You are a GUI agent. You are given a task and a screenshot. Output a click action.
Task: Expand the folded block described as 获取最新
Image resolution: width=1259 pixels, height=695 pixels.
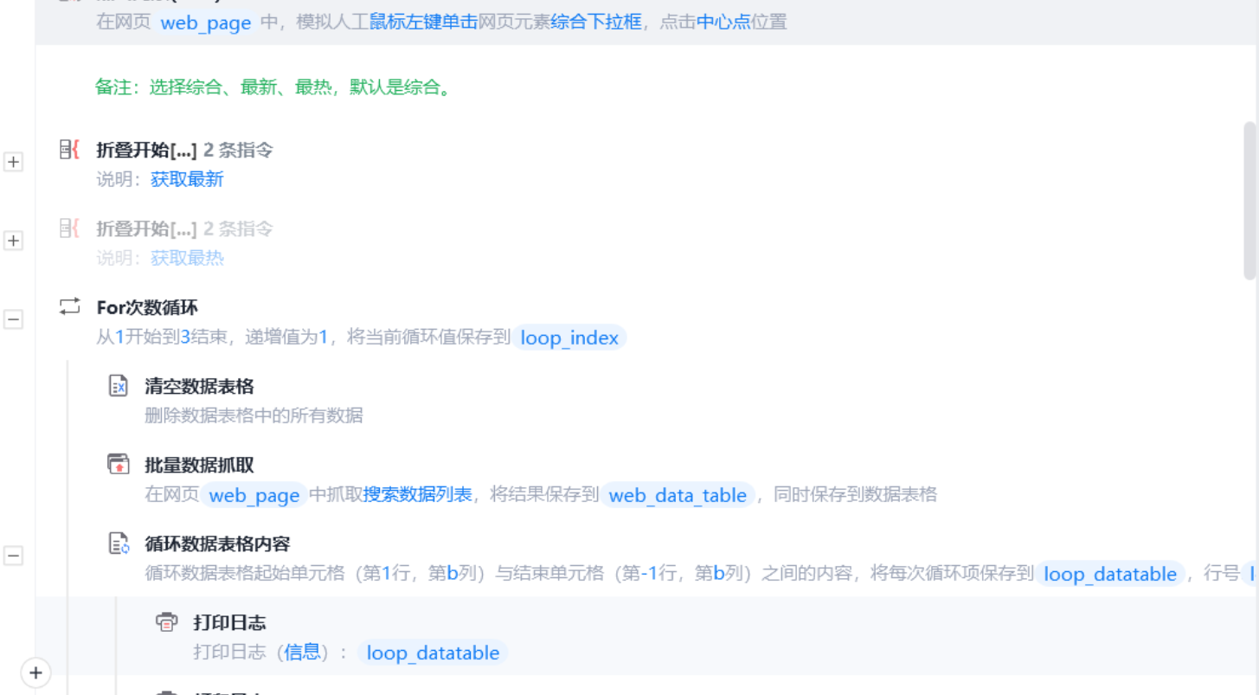click(x=13, y=162)
